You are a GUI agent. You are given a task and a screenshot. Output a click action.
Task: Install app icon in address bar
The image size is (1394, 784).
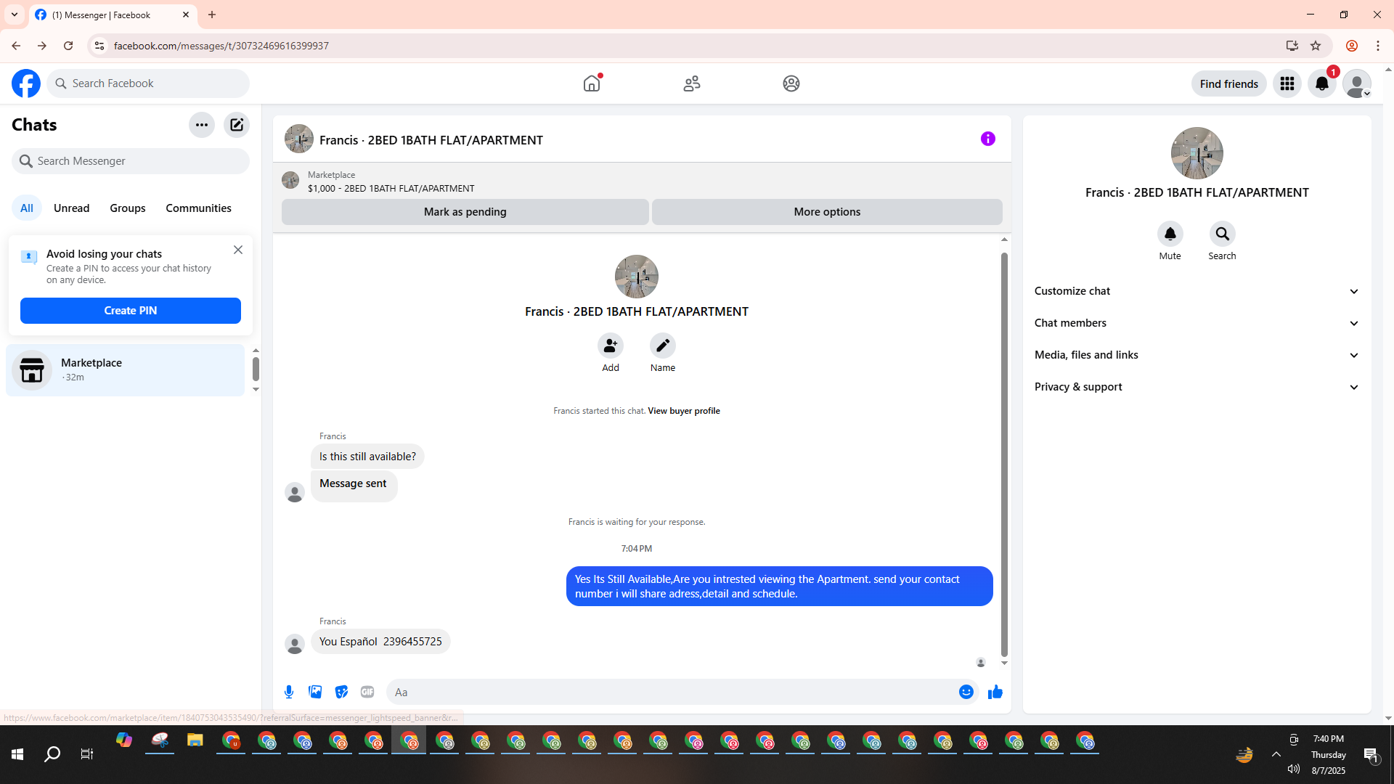point(1292,46)
